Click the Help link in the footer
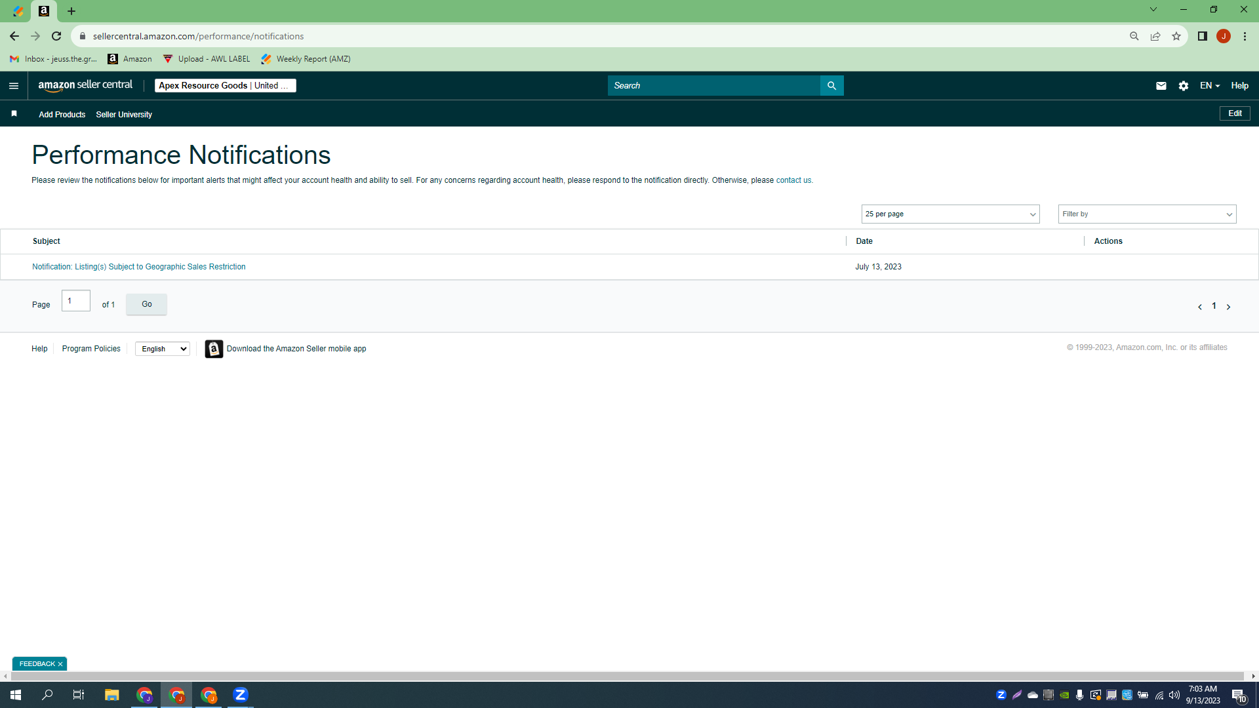 [x=39, y=349]
